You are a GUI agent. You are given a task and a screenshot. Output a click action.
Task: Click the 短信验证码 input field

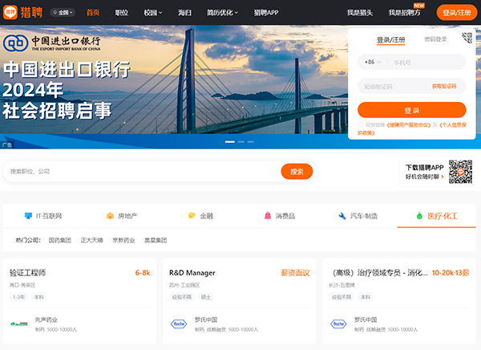click(391, 87)
